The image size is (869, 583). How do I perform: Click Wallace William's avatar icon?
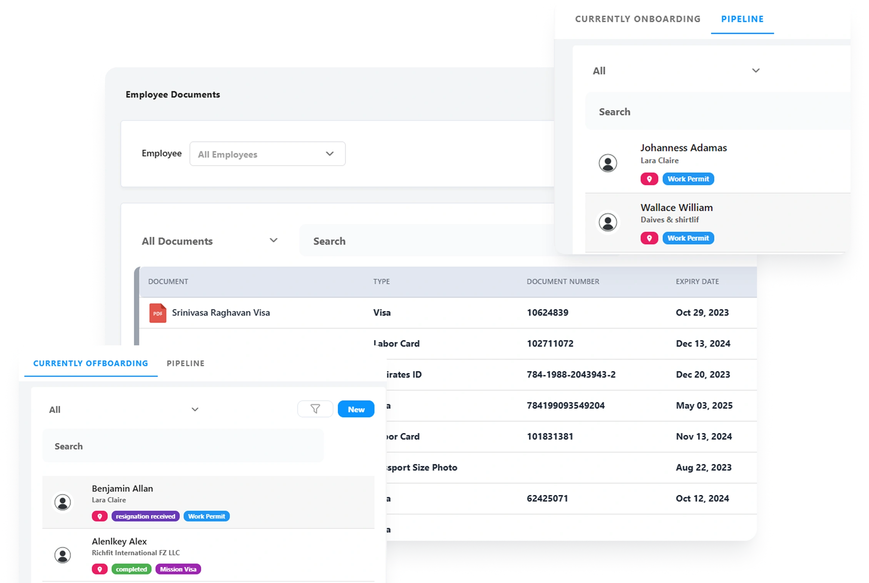coord(608,222)
